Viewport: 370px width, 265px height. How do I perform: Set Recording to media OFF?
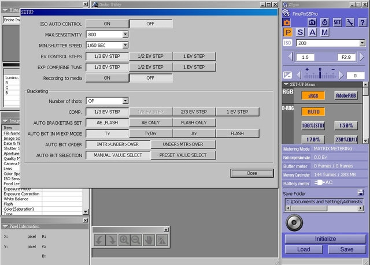(x=150, y=78)
